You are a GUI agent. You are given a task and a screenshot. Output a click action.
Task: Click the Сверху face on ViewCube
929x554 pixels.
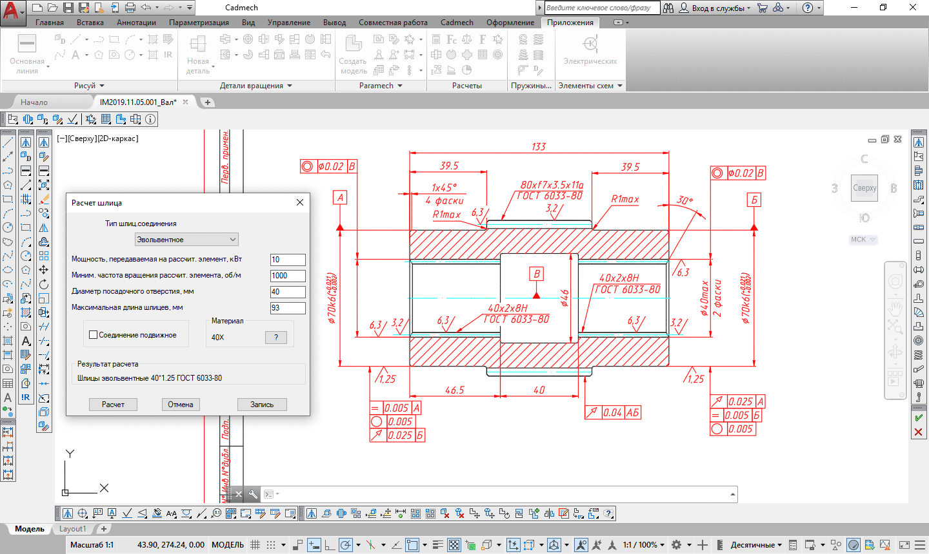point(864,188)
